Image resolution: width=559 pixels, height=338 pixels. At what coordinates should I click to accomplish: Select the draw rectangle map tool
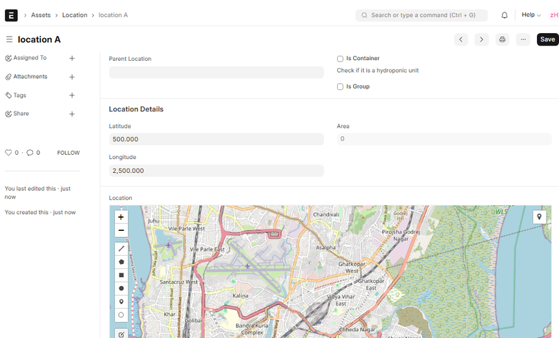point(121,275)
